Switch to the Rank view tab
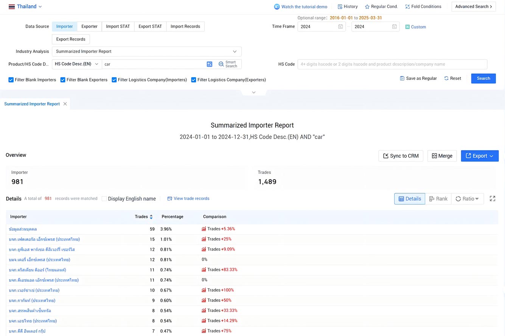 pos(438,198)
